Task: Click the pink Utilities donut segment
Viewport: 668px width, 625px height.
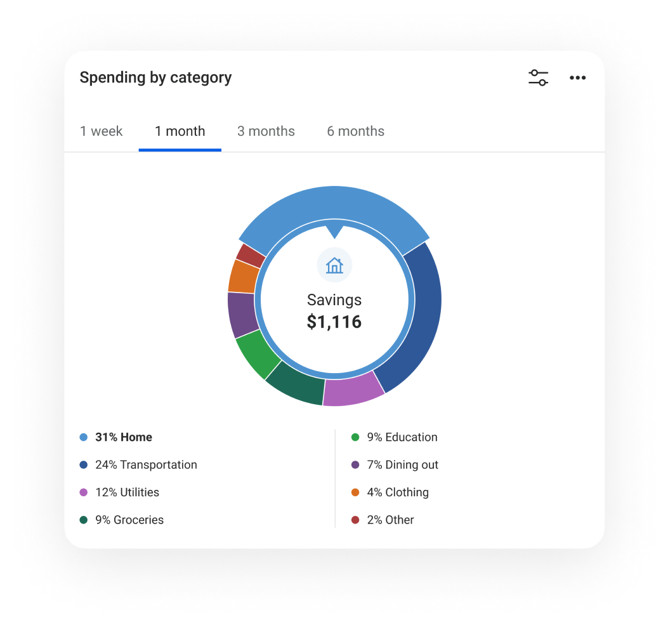Action: (x=353, y=391)
